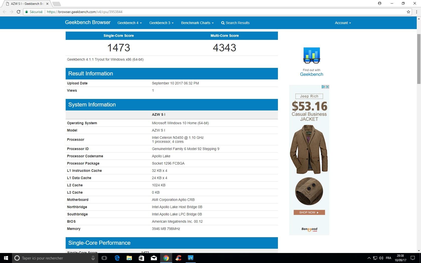Select the Intel Apollo Lake LPC Bridge text
The height and width of the screenshot is (263, 421).
pyautogui.click(x=177, y=214)
